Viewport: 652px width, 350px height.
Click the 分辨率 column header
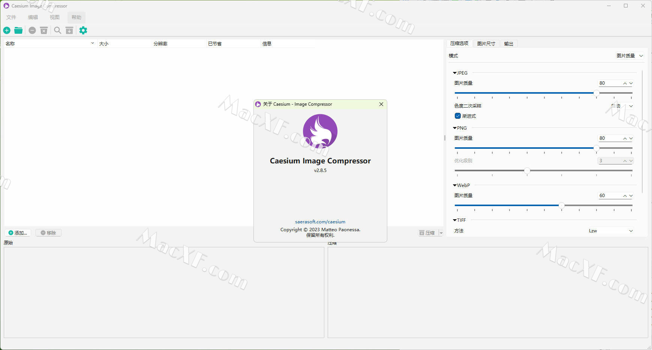tap(179, 44)
